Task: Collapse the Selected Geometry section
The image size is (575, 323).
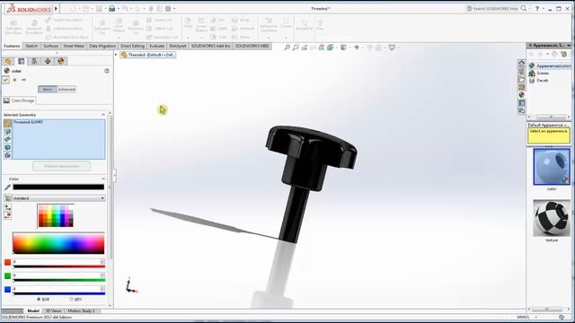Action: 103,115
